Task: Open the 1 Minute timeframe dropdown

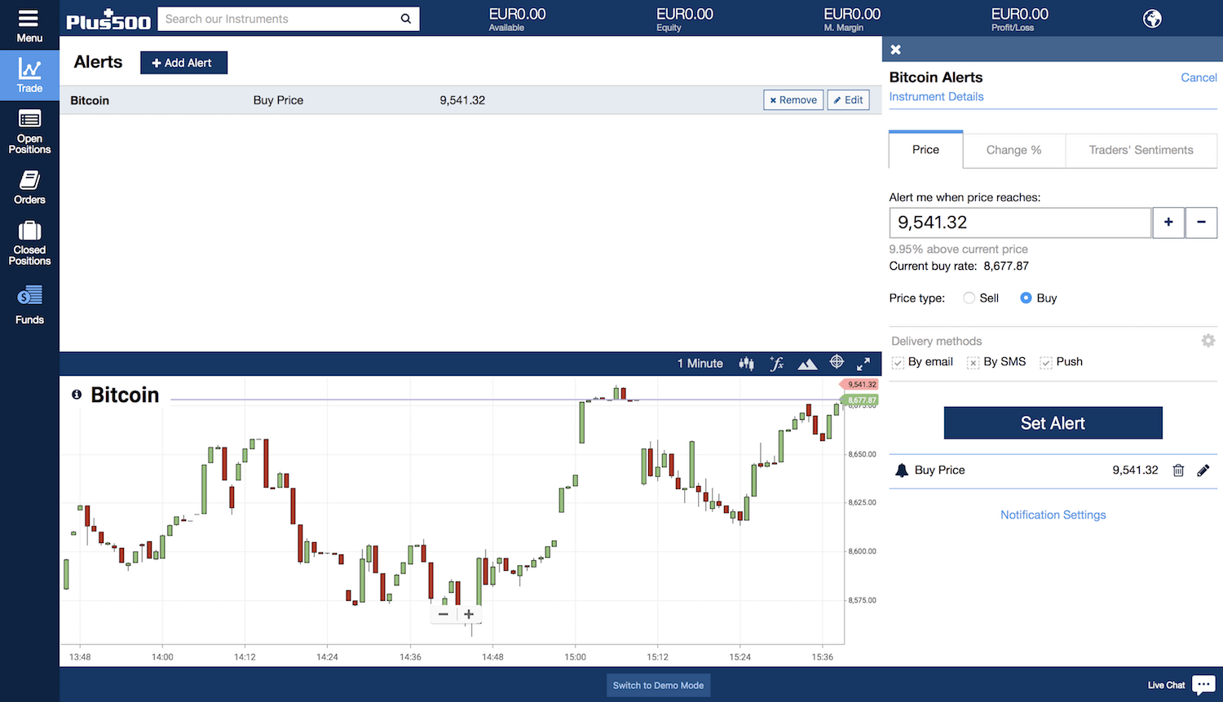Action: pyautogui.click(x=700, y=364)
